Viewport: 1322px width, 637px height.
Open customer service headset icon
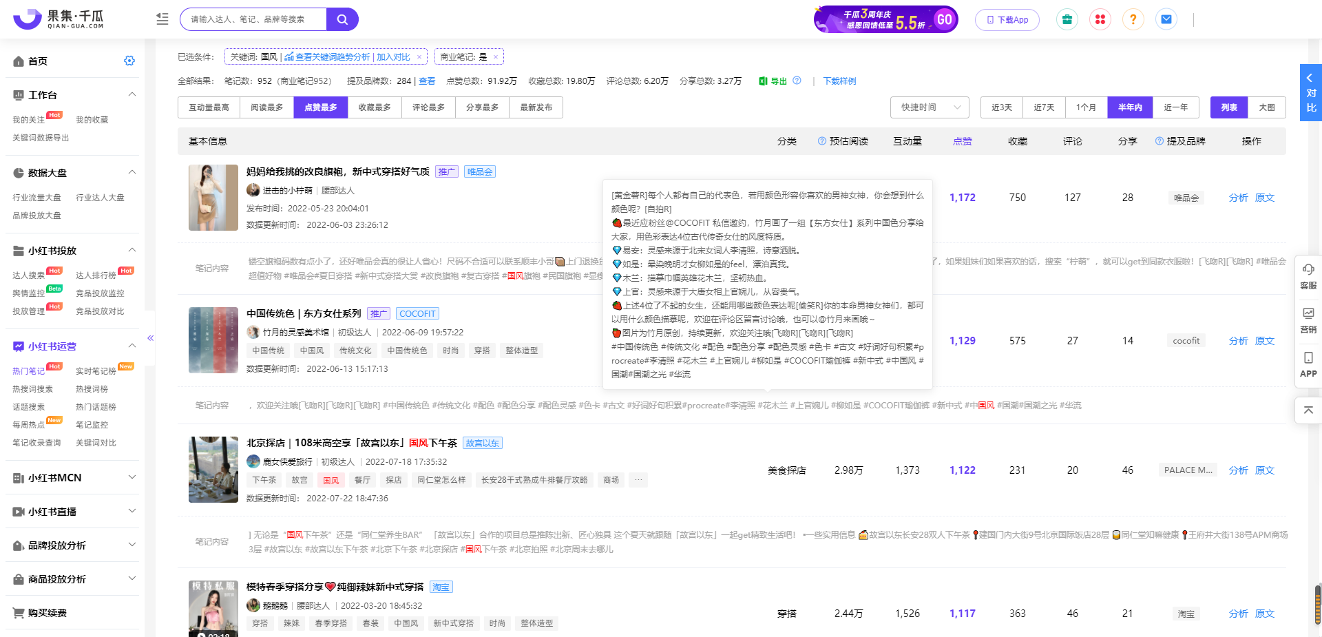pos(1308,275)
